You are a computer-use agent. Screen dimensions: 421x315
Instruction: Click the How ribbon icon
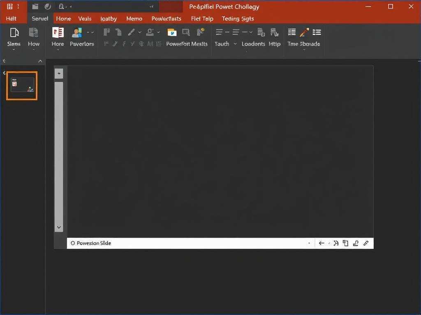[x=33, y=33]
